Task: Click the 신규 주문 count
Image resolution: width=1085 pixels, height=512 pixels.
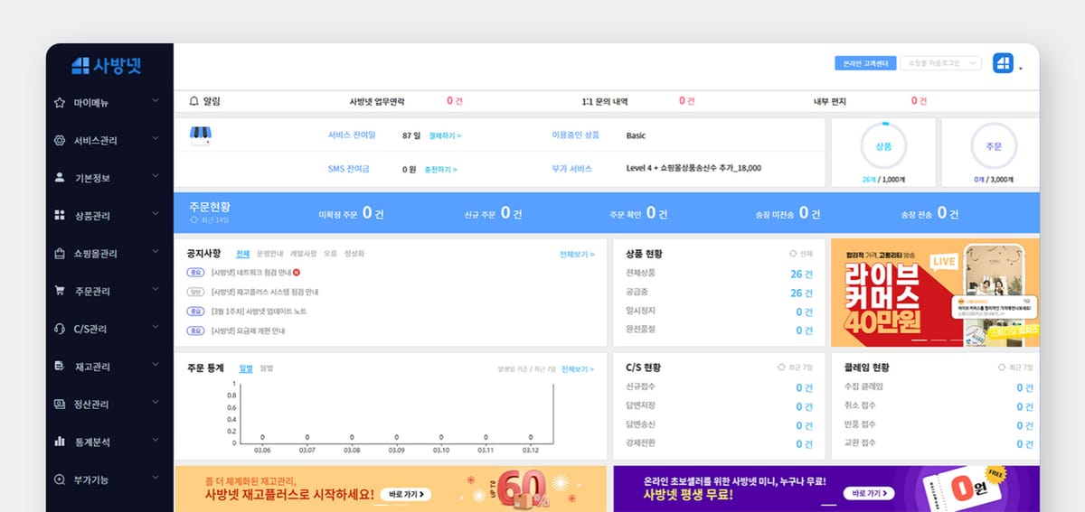Action: pos(511,214)
